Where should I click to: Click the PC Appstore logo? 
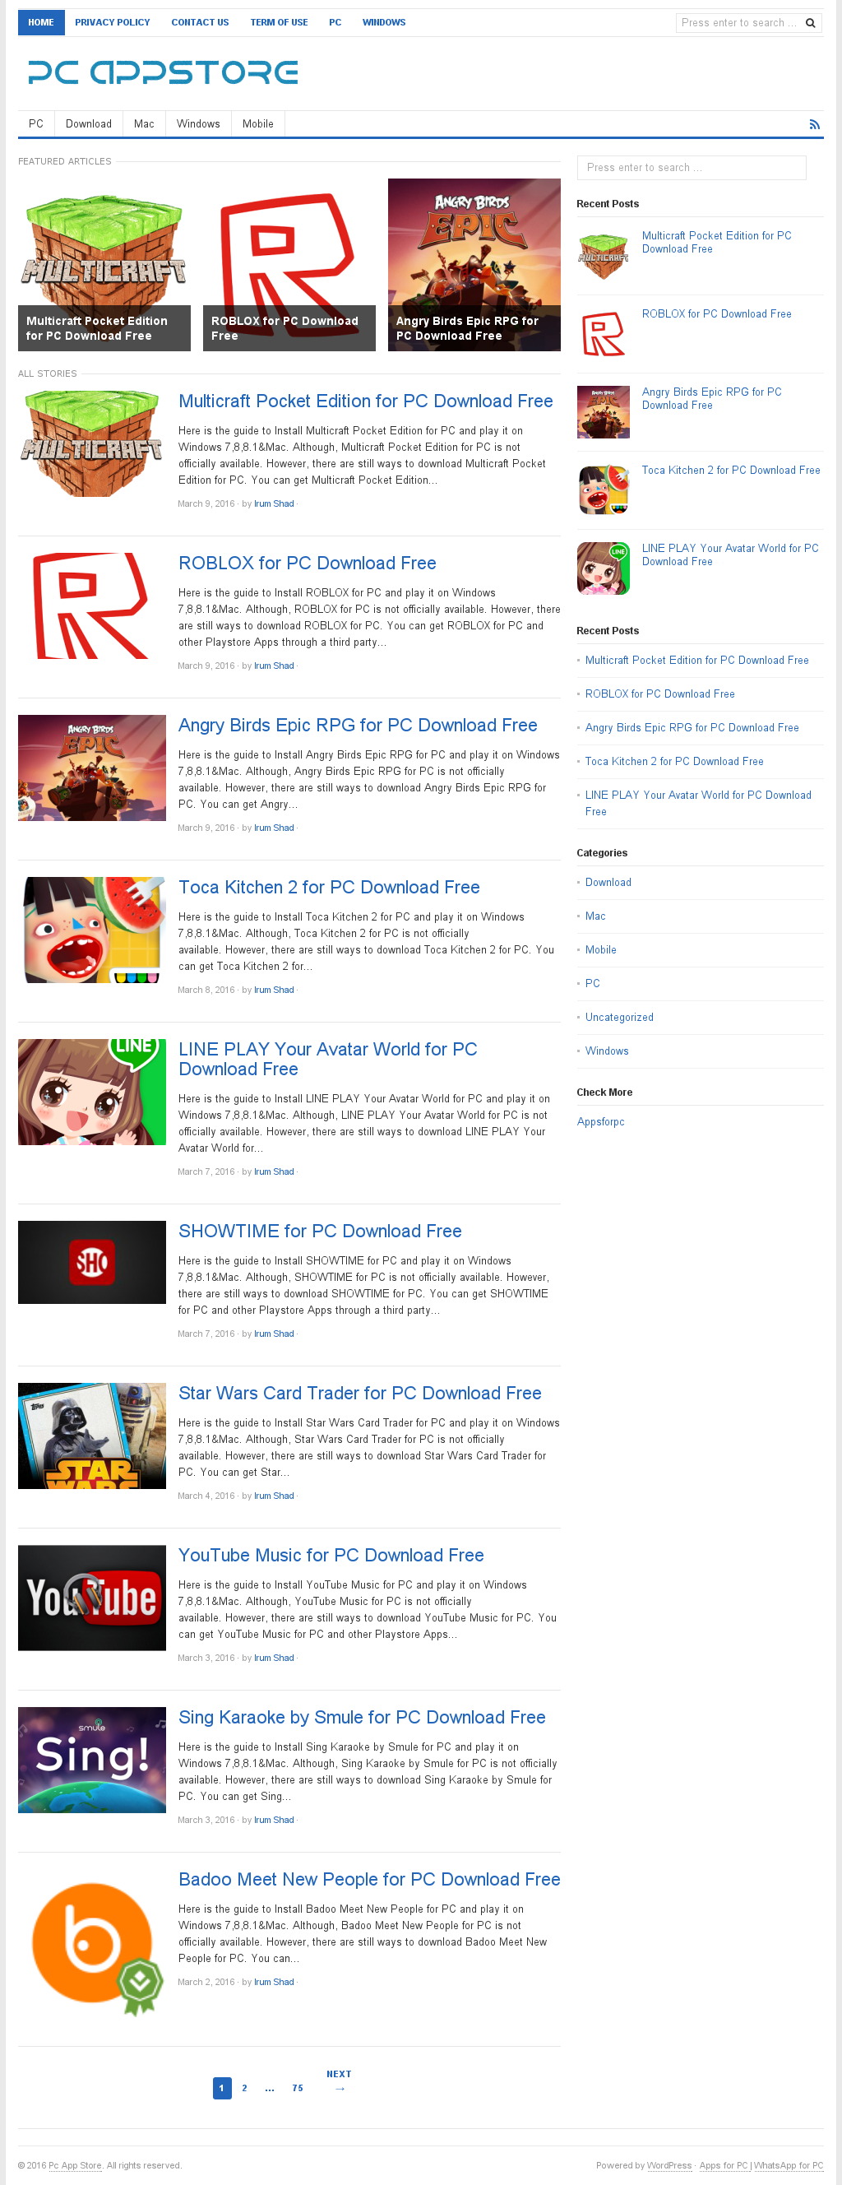[163, 73]
